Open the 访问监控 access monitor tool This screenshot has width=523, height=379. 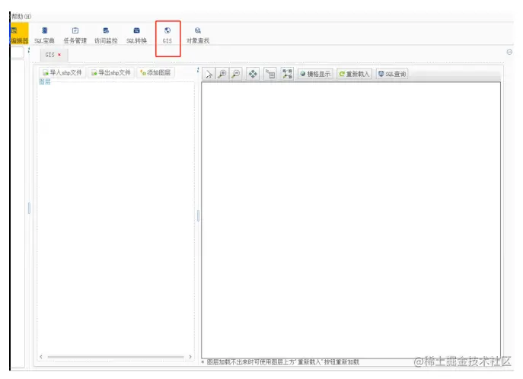pos(106,35)
